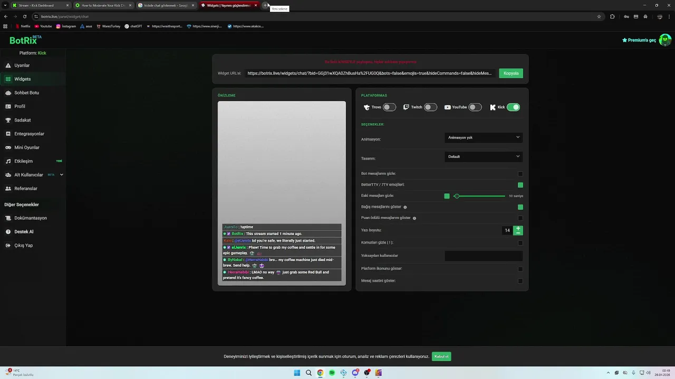Click the Çıkış Yap logout icon
This screenshot has height=379, width=675.
[x=8, y=245]
